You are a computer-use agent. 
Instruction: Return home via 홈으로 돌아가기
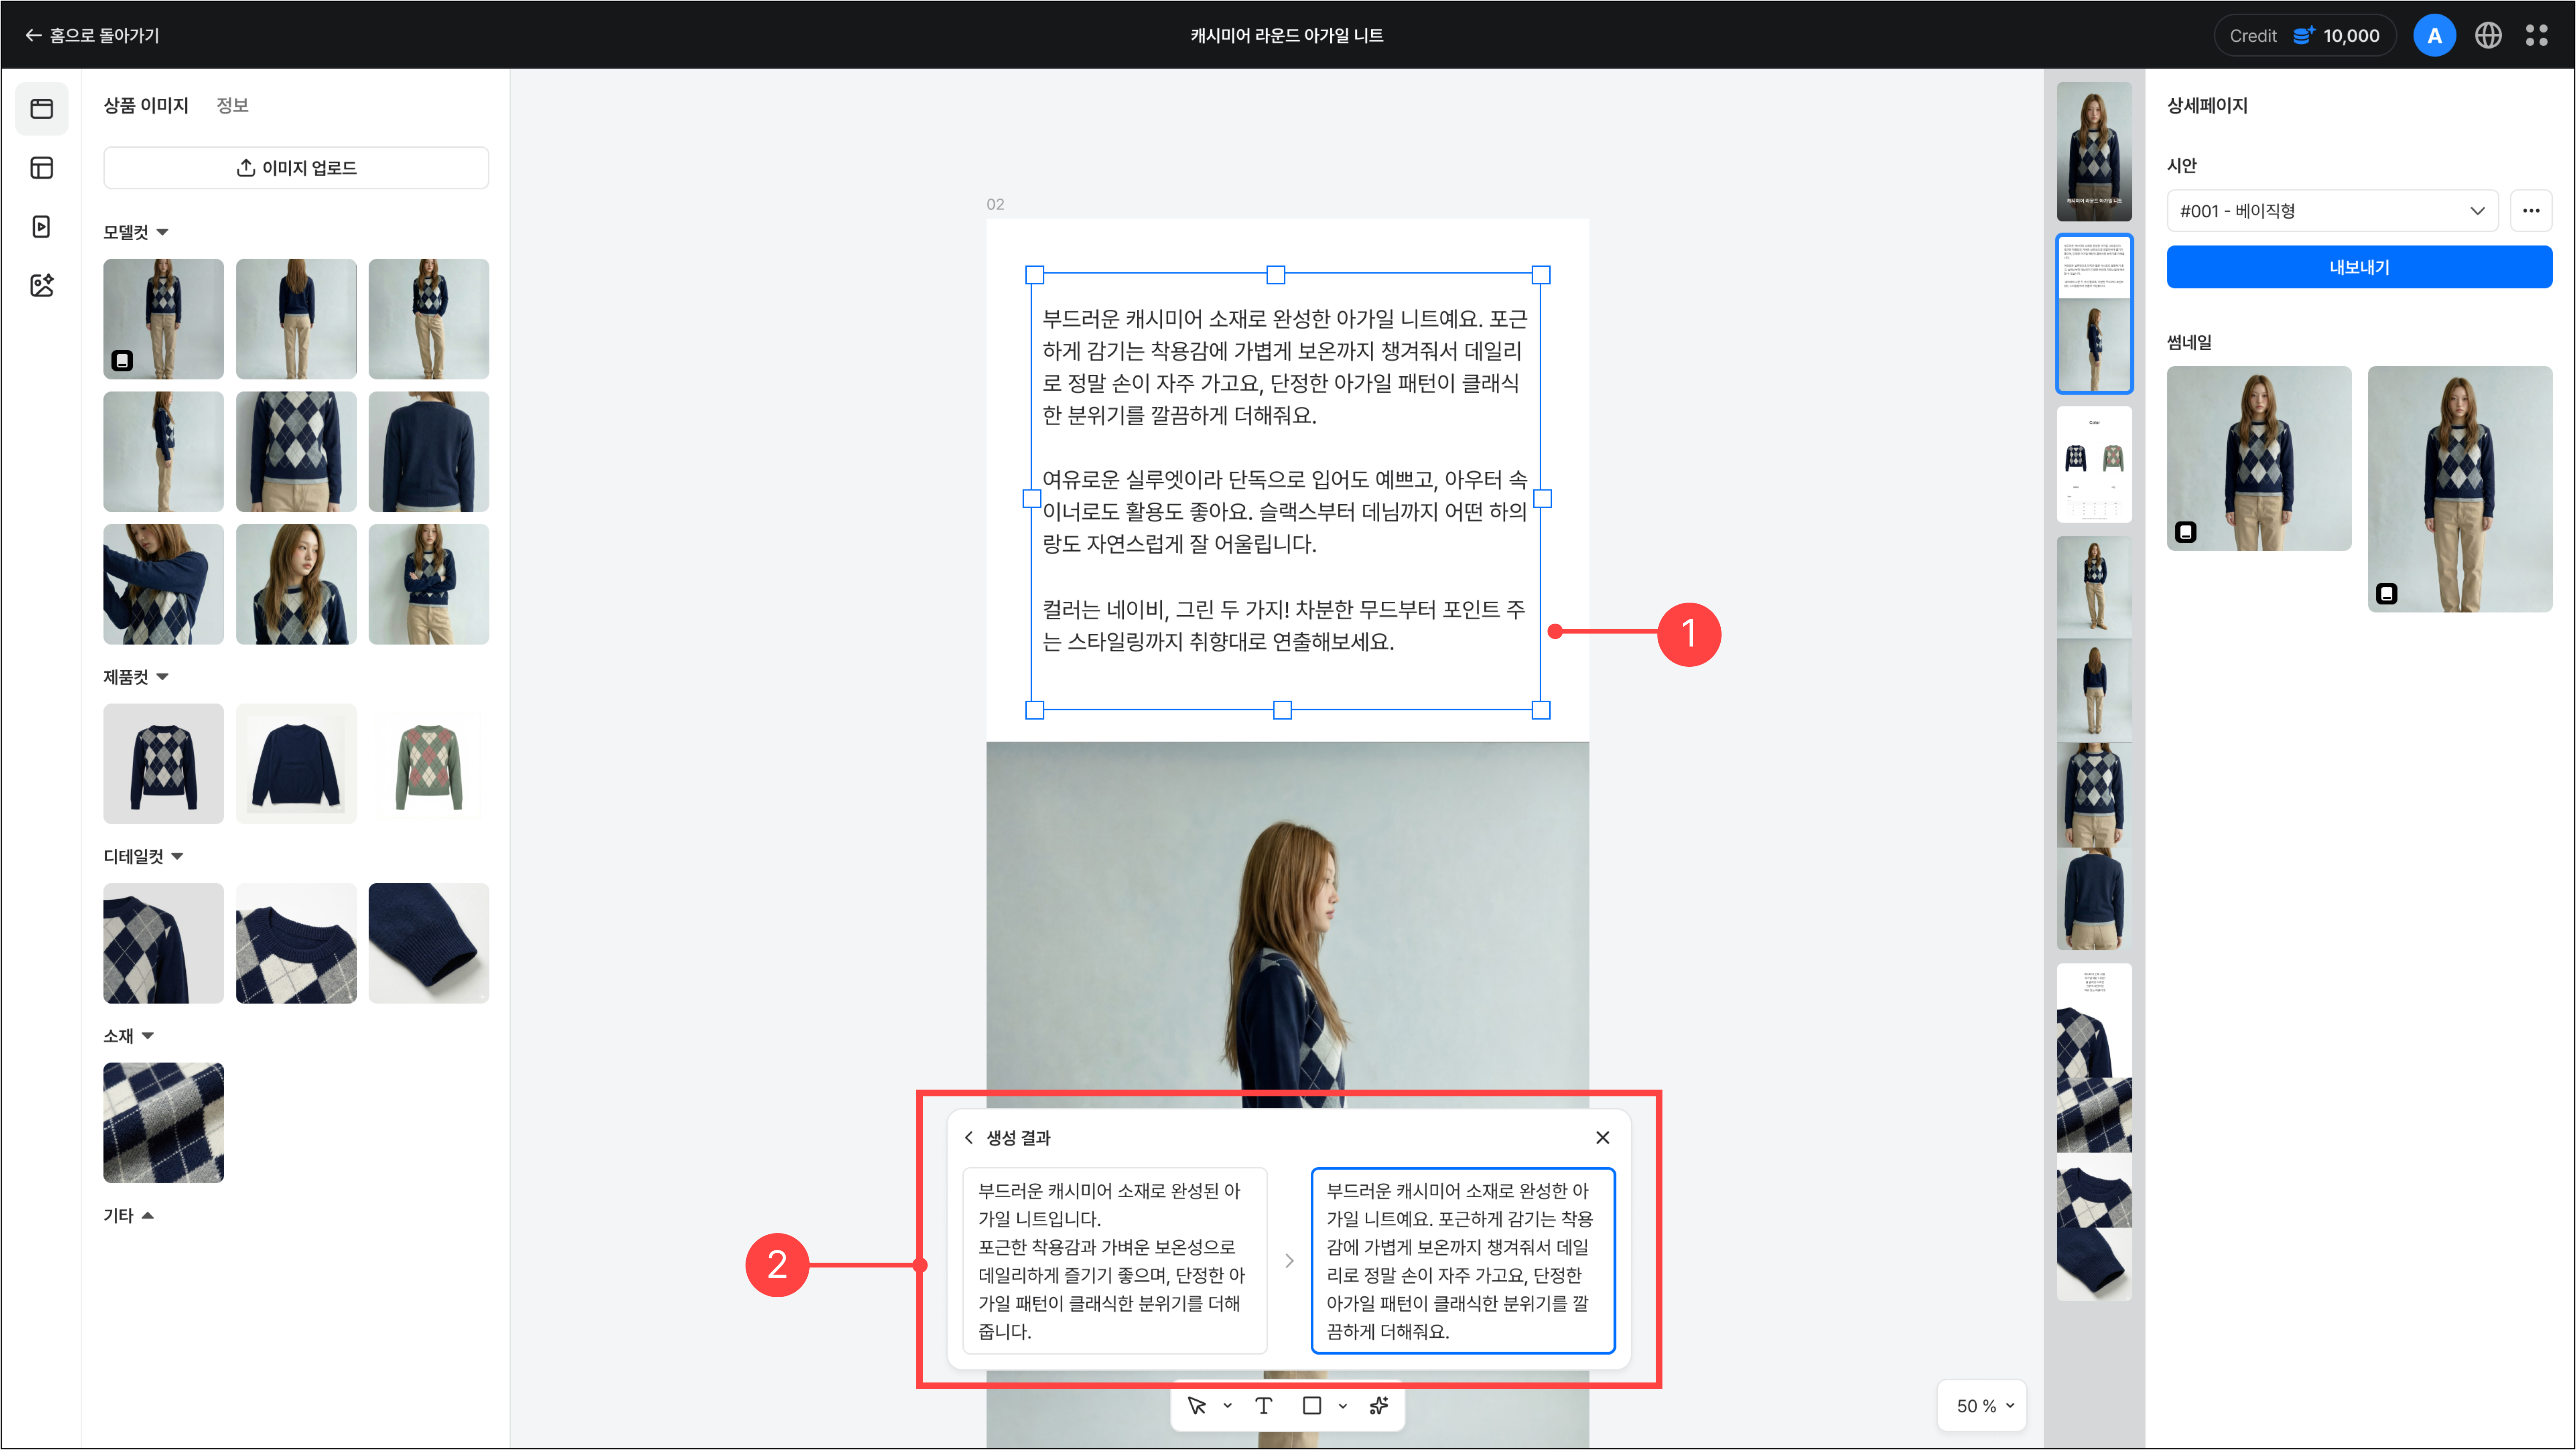(x=92, y=36)
